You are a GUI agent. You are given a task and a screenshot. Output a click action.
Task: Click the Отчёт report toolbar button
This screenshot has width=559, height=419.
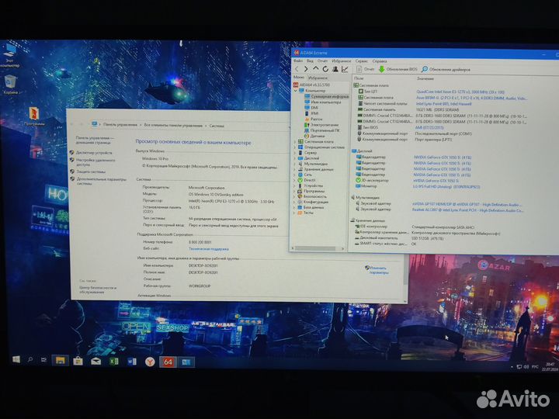(x=366, y=69)
